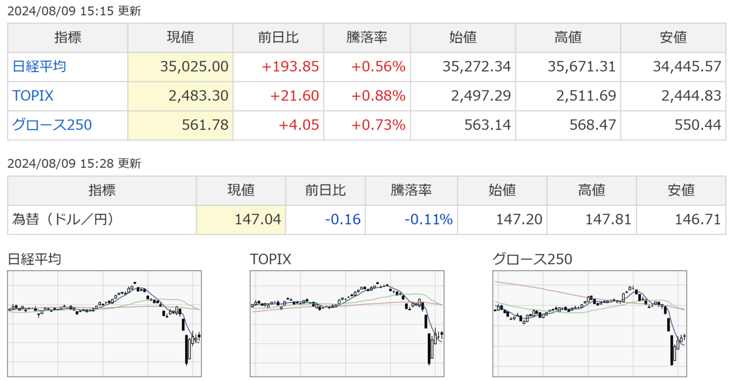Open the 日経平均 index link
This screenshot has height=381, width=740.
click(39, 67)
